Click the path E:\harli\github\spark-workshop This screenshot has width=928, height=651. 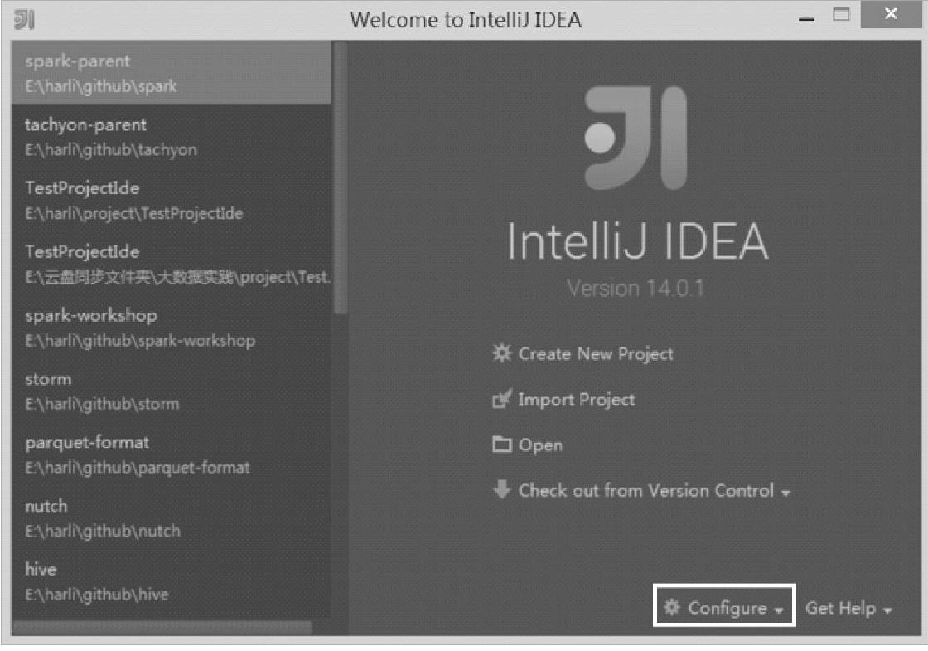pyautogui.click(x=140, y=341)
